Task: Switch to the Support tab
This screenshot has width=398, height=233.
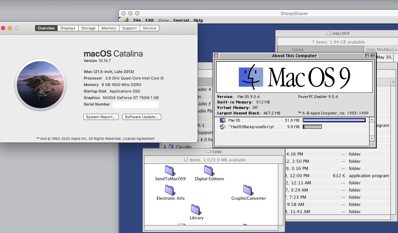Action: 129,28
